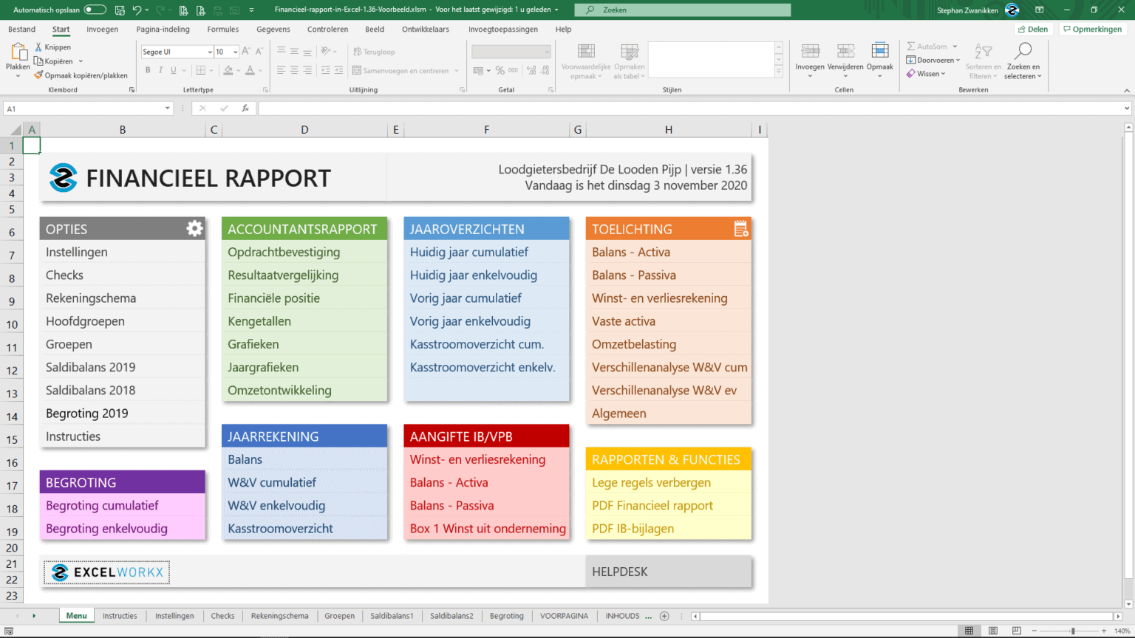Open the Saldibalans1 sheet tab
This screenshot has width=1135, height=638.
pos(392,615)
